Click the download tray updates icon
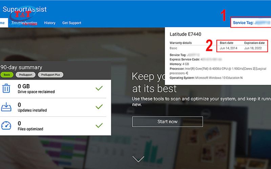The image size is (271, 169). click(x=6, y=107)
